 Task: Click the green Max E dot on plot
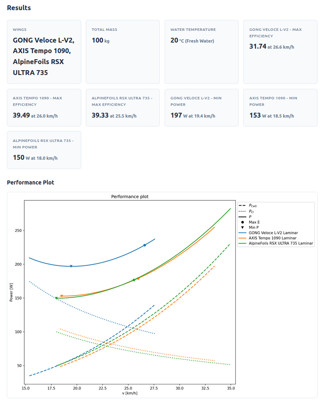pos(134,280)
